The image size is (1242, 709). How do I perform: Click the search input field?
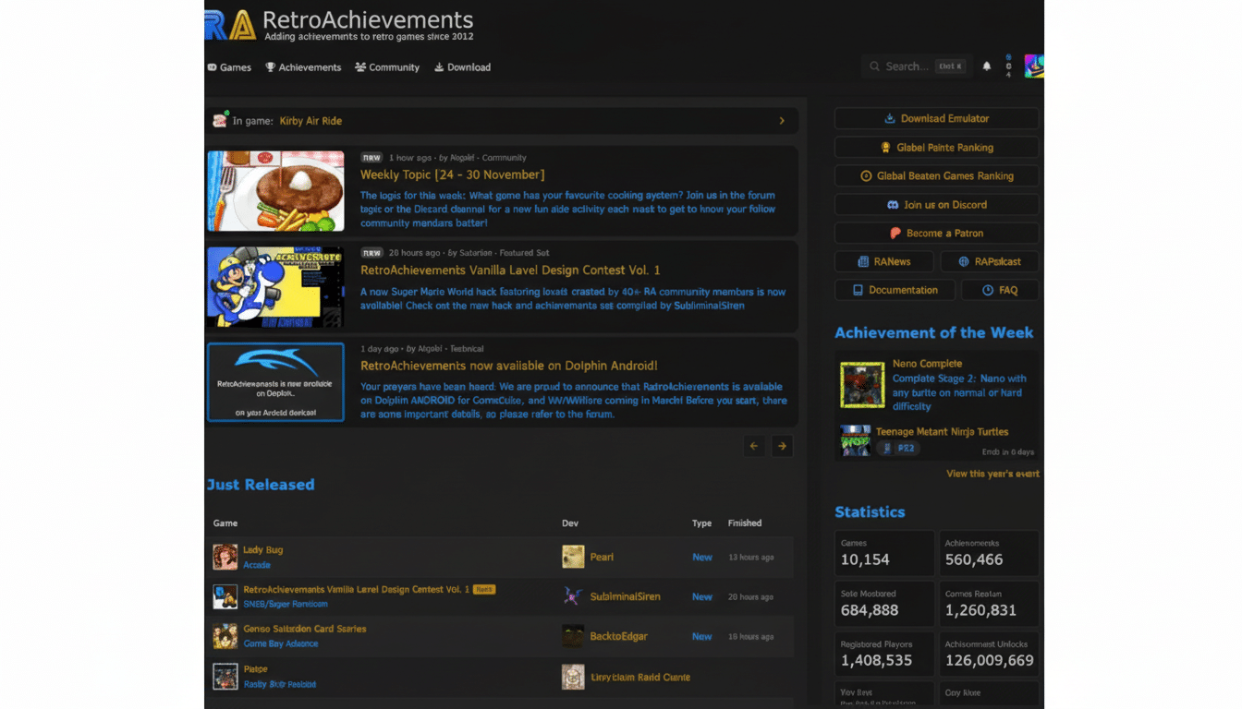point(919,66)
